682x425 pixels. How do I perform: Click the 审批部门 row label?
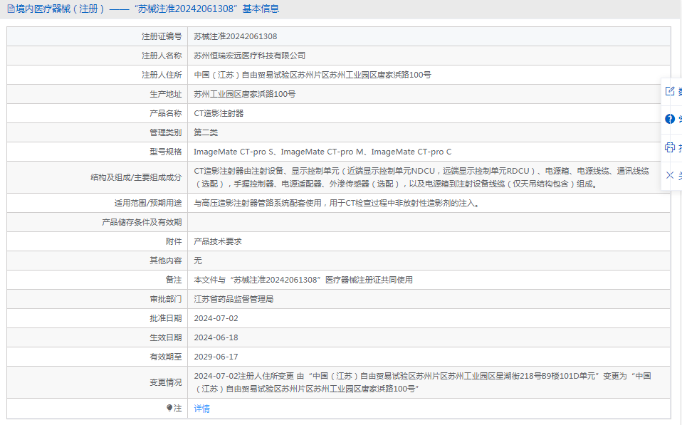click(166, 299)
